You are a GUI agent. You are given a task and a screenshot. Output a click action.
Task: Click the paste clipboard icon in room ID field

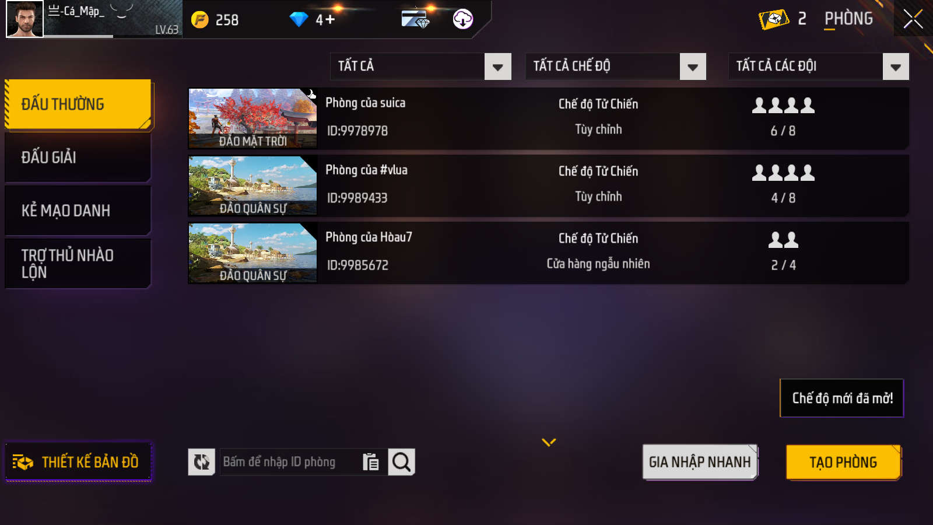(371, 462)
